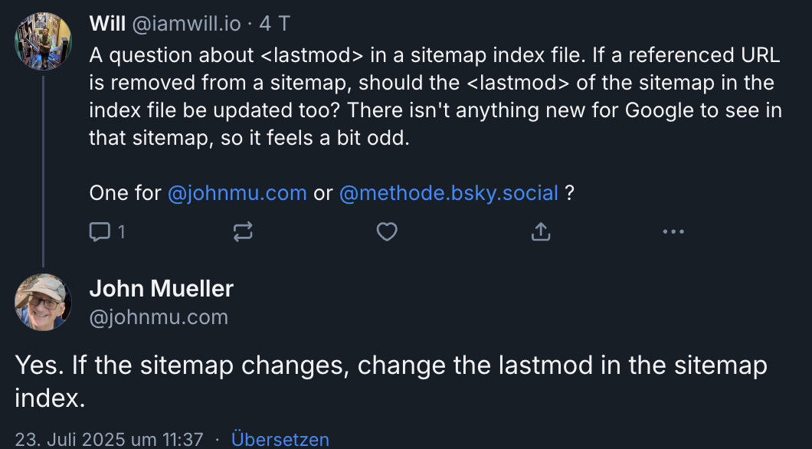The height and width of the screenshot is (449, 812).
Task: Share the post via the share icon
Action: click(x=540, y=231)
